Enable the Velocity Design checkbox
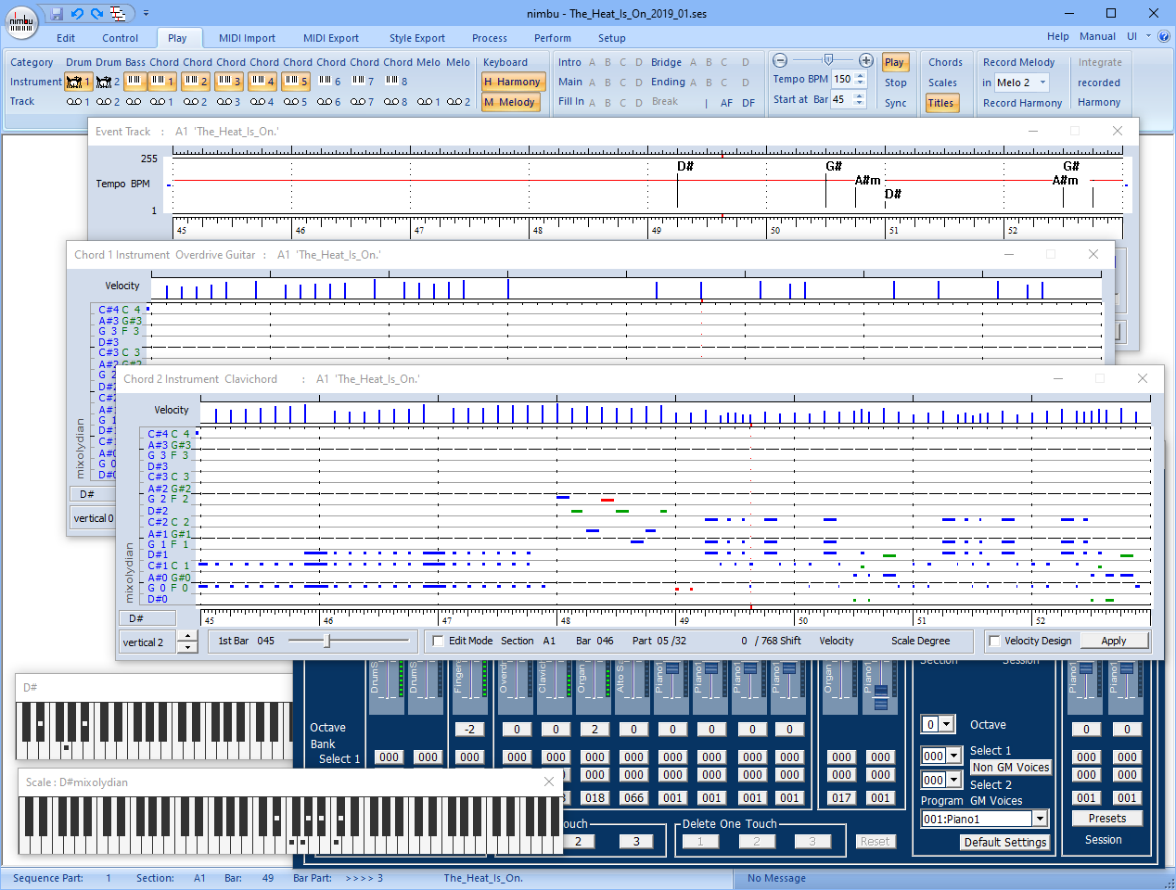Screen dimensions: 1176x890 tap(994, 642)
